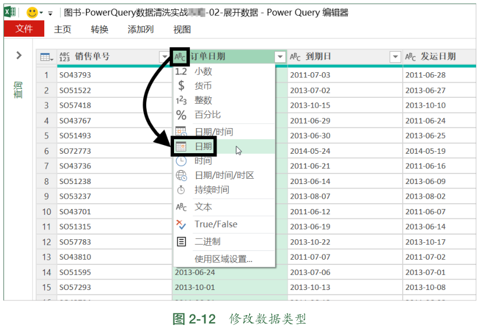Viewport: 482px width, 329px height.
Task: Select cell SO51522
Action: (x=114, y=90)
